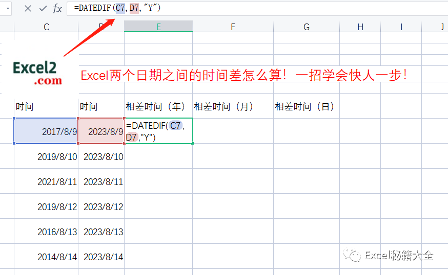Click cell containing 2023/8/13

point(101,232)
